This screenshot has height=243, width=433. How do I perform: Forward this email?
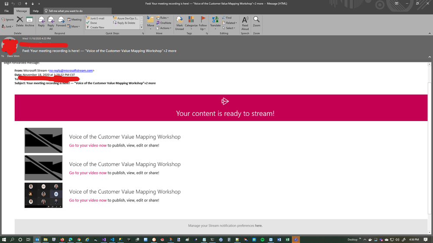tap(61, 22)
